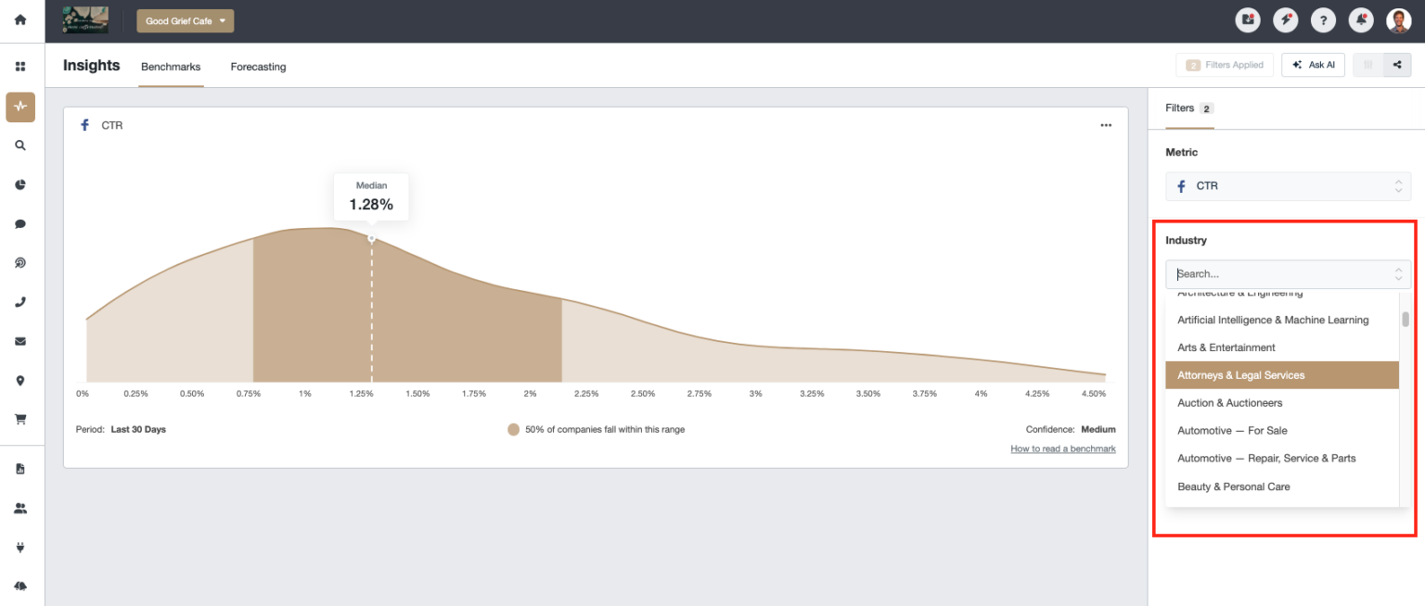Click the chat bubble messaging icon
The height and width of the screenshot is (606, 1425).
pos(20,223)
